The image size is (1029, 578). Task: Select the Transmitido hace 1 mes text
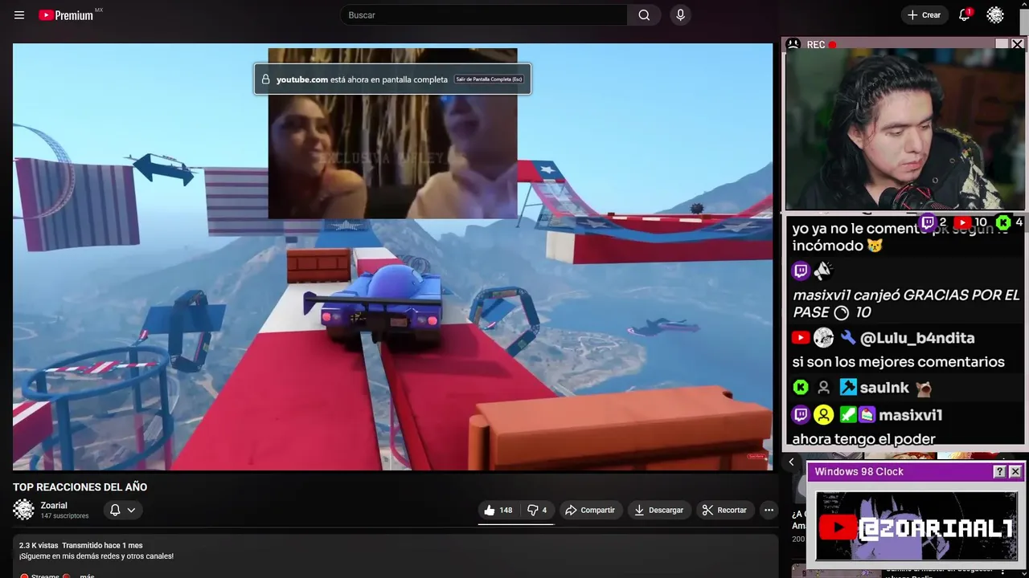coord(102,546)
